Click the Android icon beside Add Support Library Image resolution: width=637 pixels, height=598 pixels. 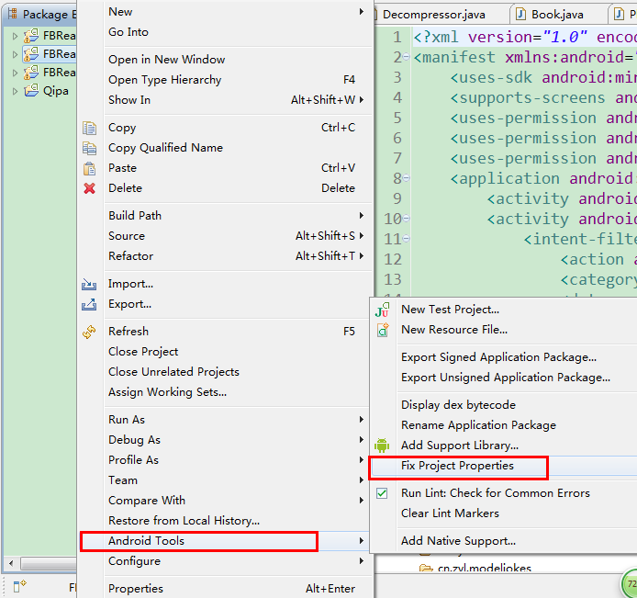383,446
